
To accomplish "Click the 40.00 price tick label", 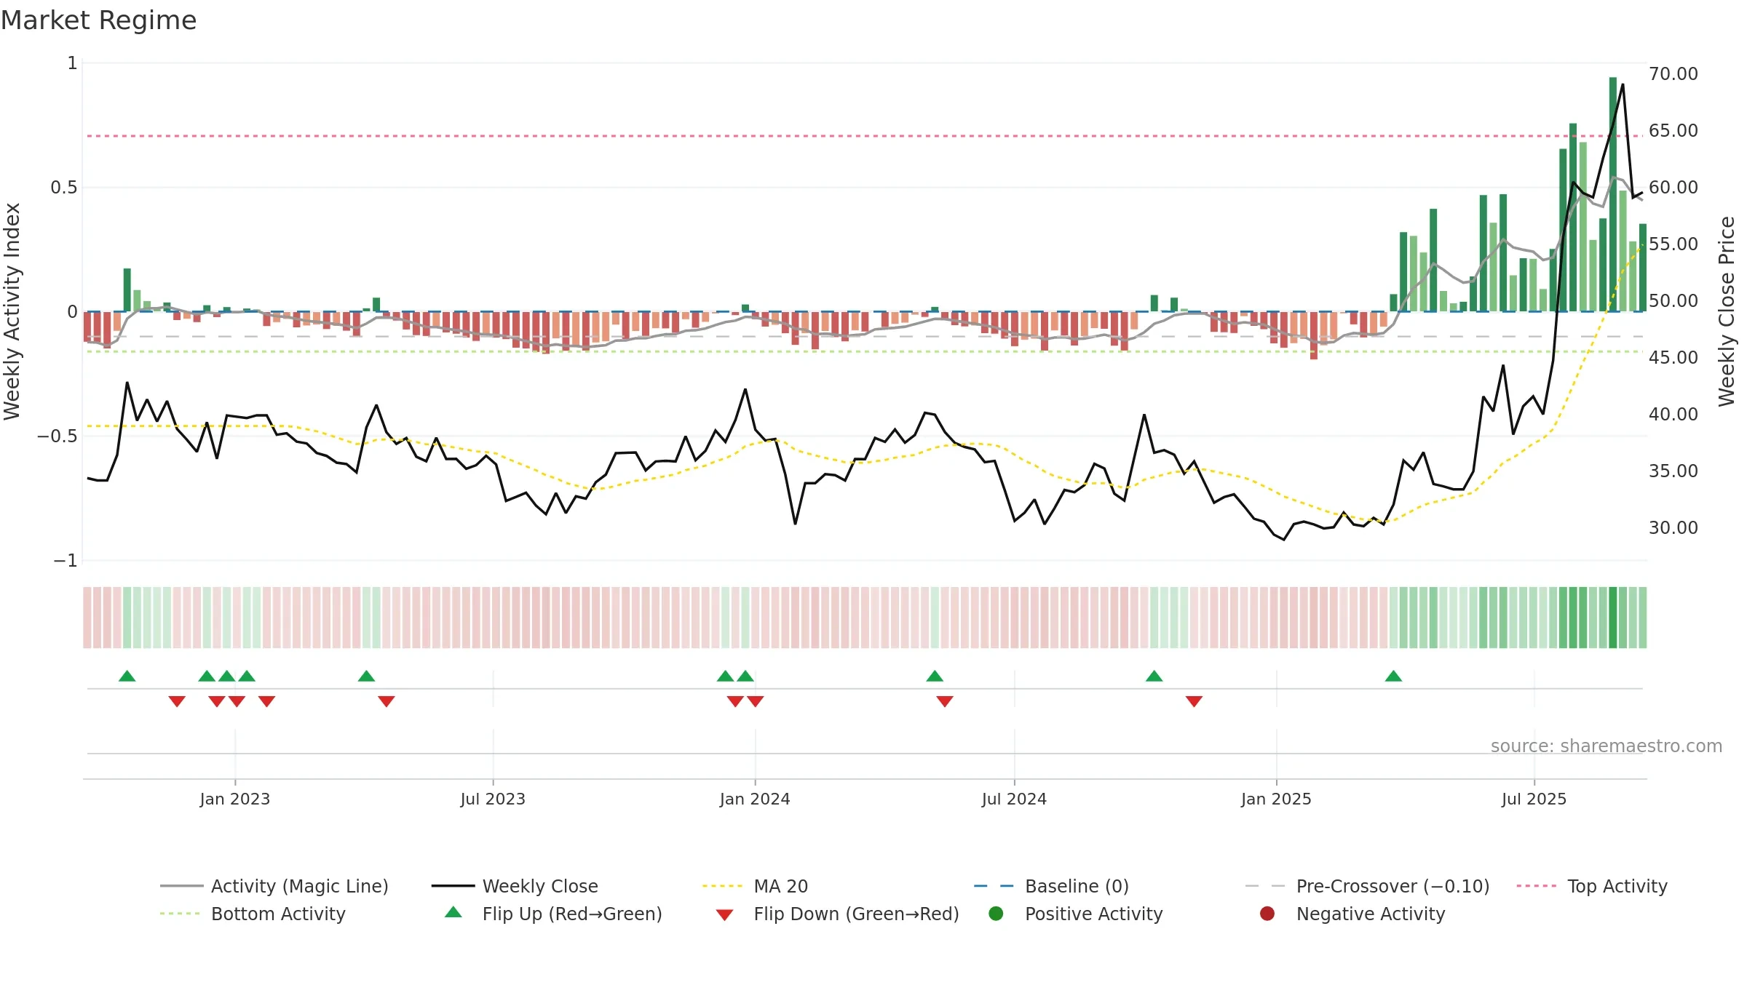I will pyautogui.click(x=1673, y=415).
